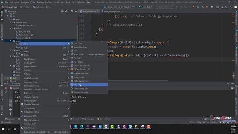Viewport: 238px width, 134px height.
Task: Hide the Project panel with the minus icon
Action: click(76, 12)
